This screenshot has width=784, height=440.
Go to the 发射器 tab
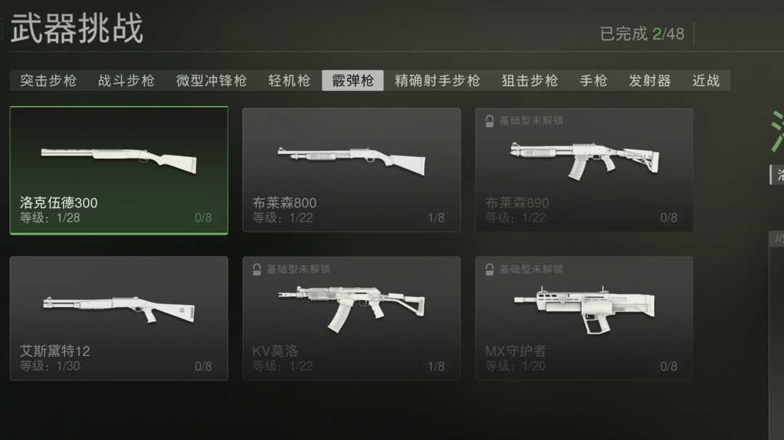(650, 81)
